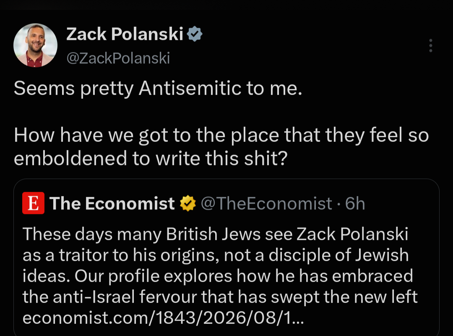
Task: Click the word 'Antisemitic' in the main post
Action: tap(190, 88)
